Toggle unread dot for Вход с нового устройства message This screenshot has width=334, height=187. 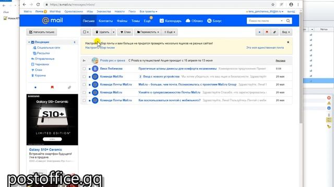(x=89, y=77)
